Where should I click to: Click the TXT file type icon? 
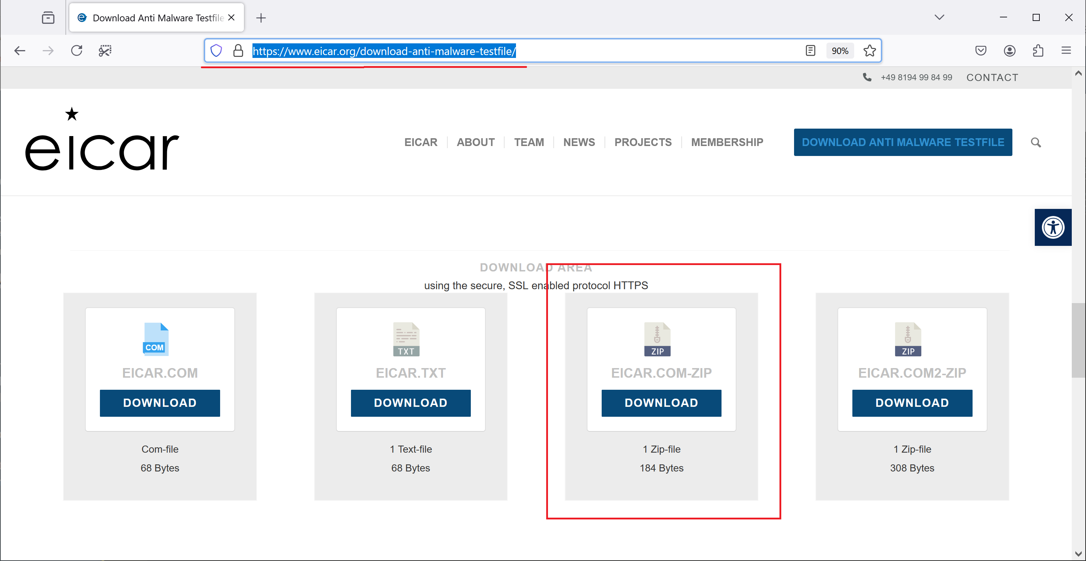click(406, 339)
